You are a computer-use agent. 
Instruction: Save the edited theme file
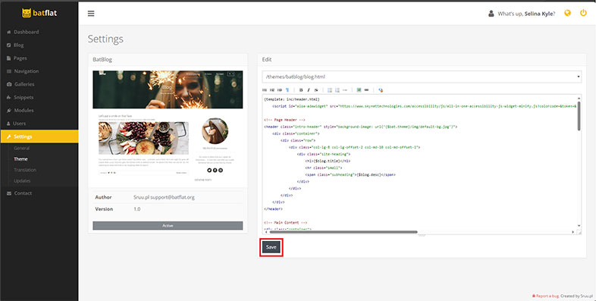tap(271, 247)
